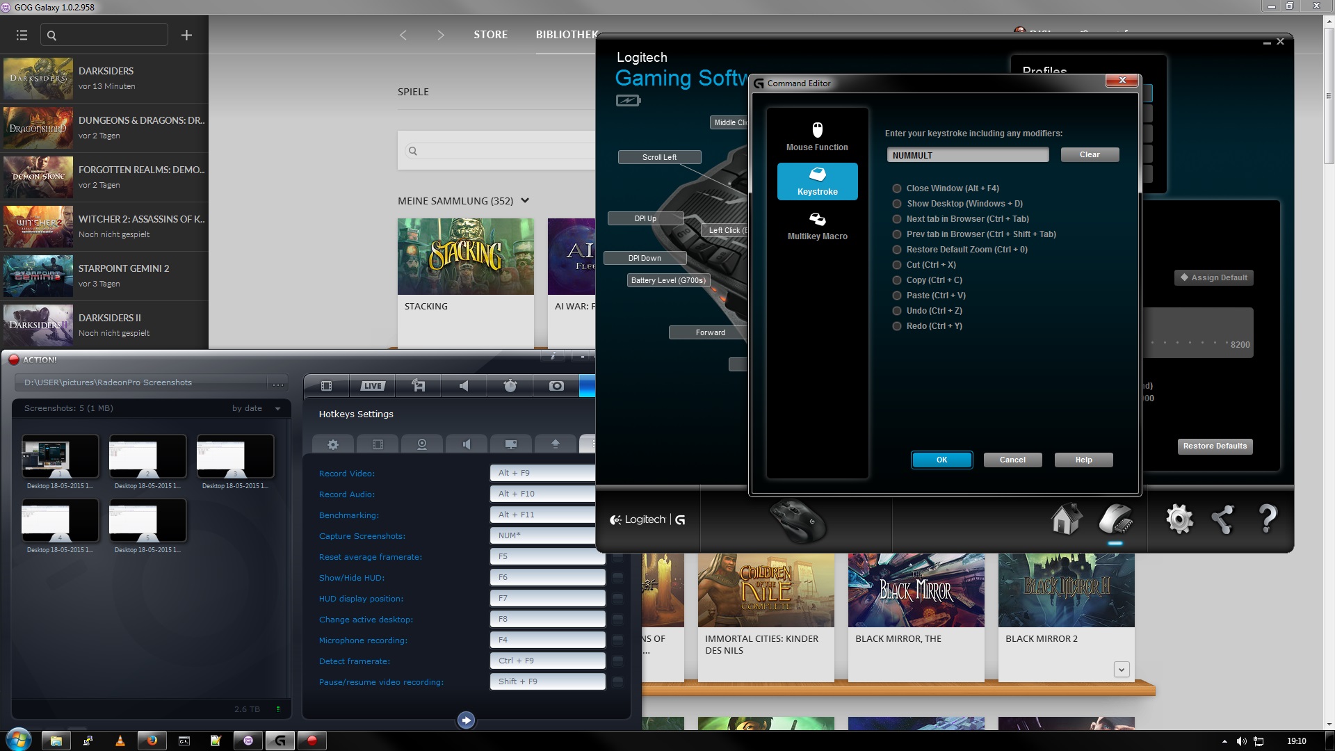This screenshot has width=1335, height=751.
Task: Select Copy (Ctrl + C) radio
Action: [x=897, y=280]
